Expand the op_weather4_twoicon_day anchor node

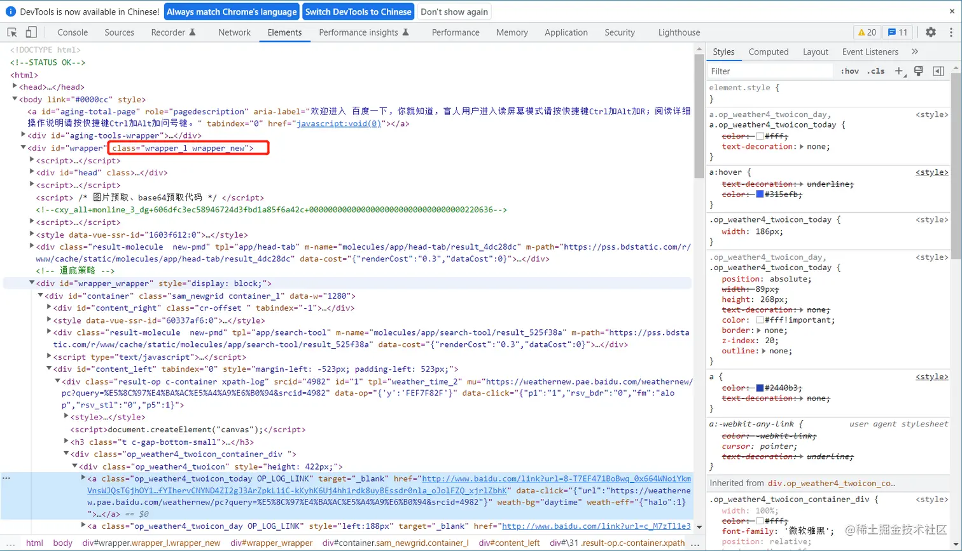(x=83, y=526)
